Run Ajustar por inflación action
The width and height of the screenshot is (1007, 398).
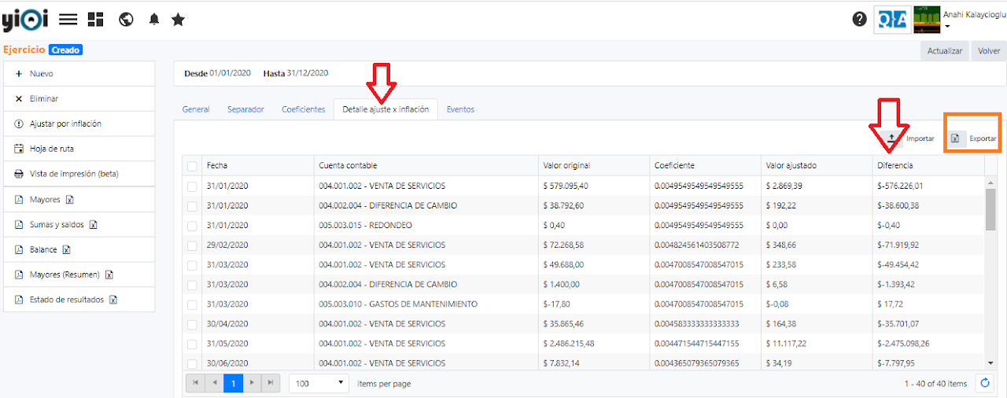pos(79,123)
